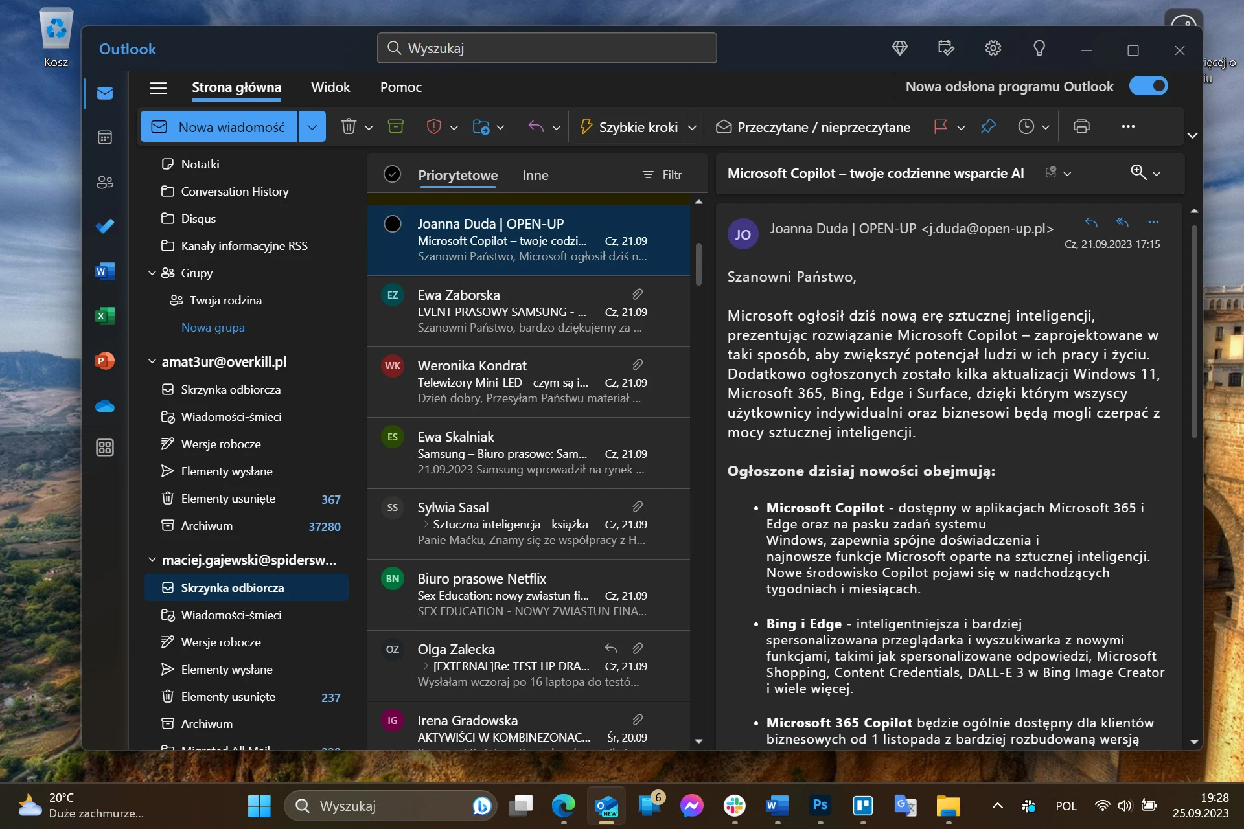Image resolution: width=1244 pixels, height=829 pixels.
Task: Open Notatki folder
Action: coord(200,164)
